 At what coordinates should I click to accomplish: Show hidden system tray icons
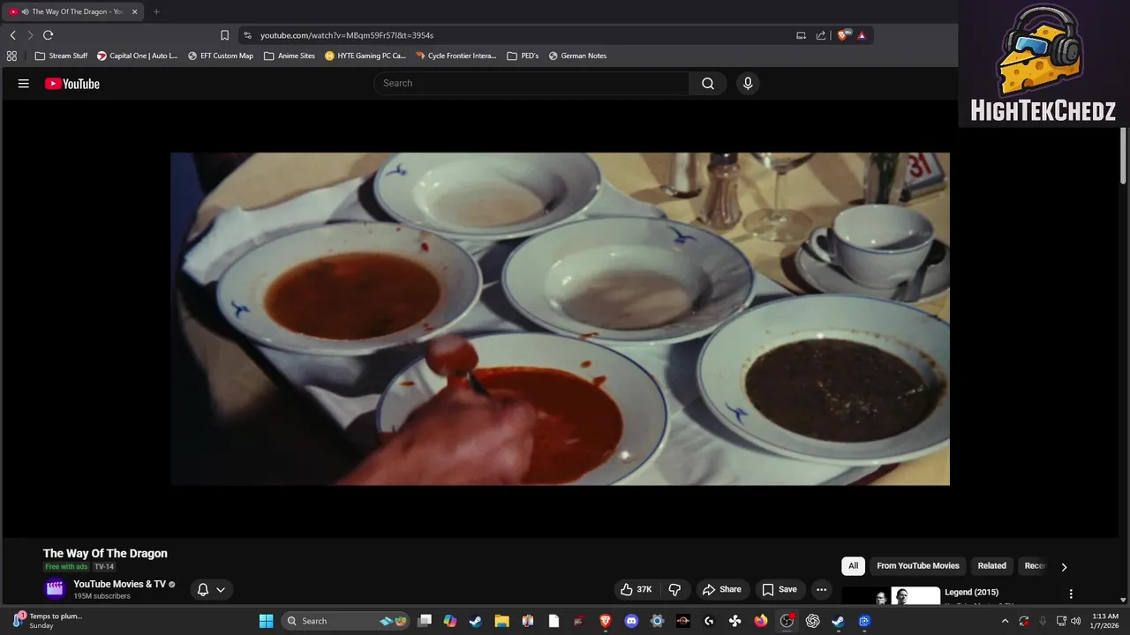(1005, 621)
